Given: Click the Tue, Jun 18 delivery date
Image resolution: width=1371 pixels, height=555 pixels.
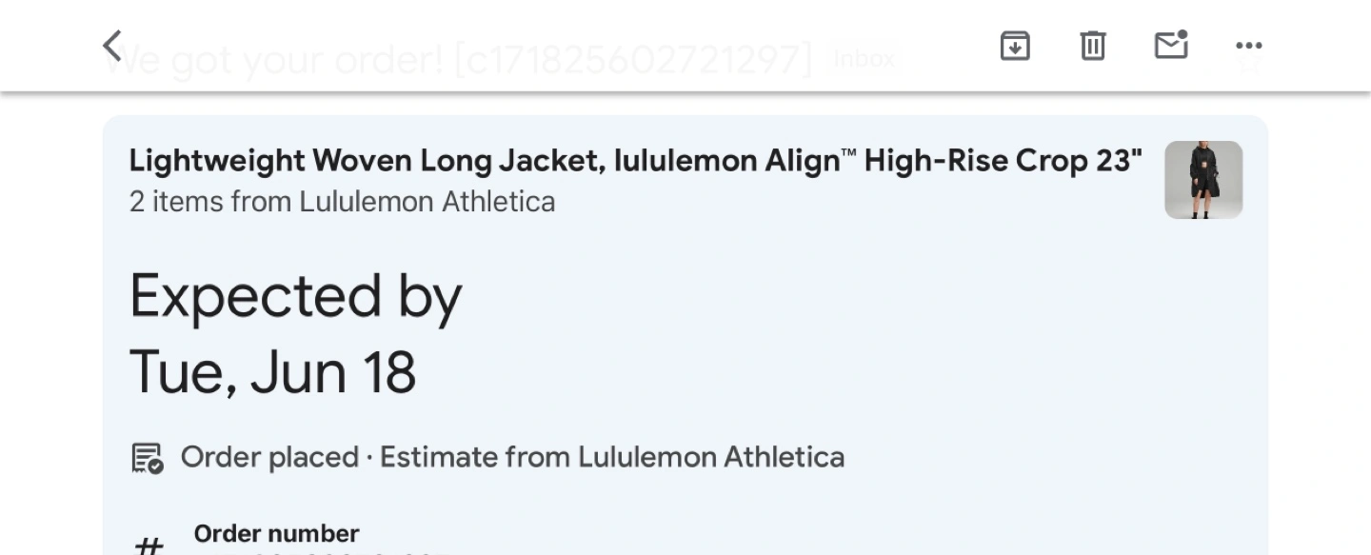Looking at the screenshot, I should [272, 372].
